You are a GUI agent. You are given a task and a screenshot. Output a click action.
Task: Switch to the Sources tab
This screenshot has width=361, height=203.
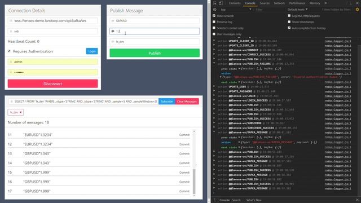coord(265,3)
